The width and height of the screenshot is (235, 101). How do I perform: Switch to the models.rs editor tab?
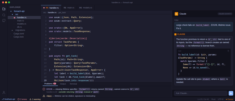[x=86, y=8]
